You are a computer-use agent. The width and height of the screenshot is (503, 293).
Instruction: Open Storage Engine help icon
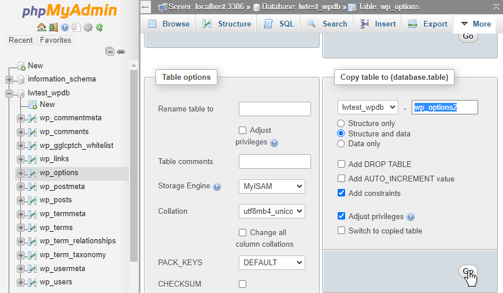217,187
